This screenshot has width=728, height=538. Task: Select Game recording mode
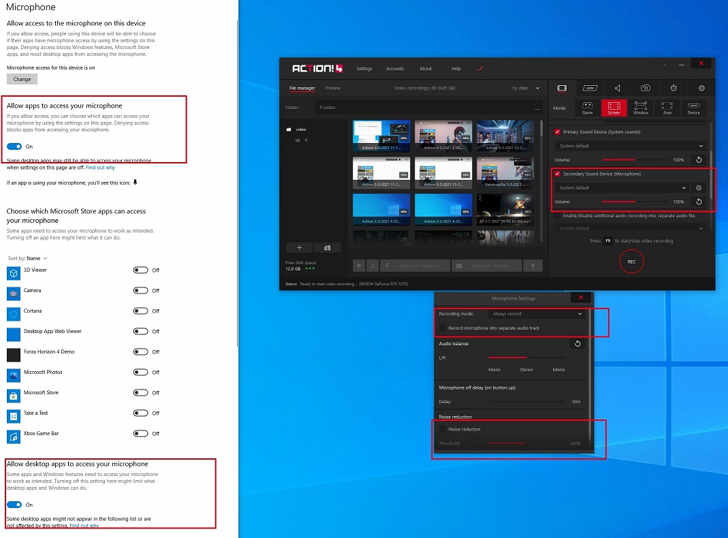(x=587, y=108)
